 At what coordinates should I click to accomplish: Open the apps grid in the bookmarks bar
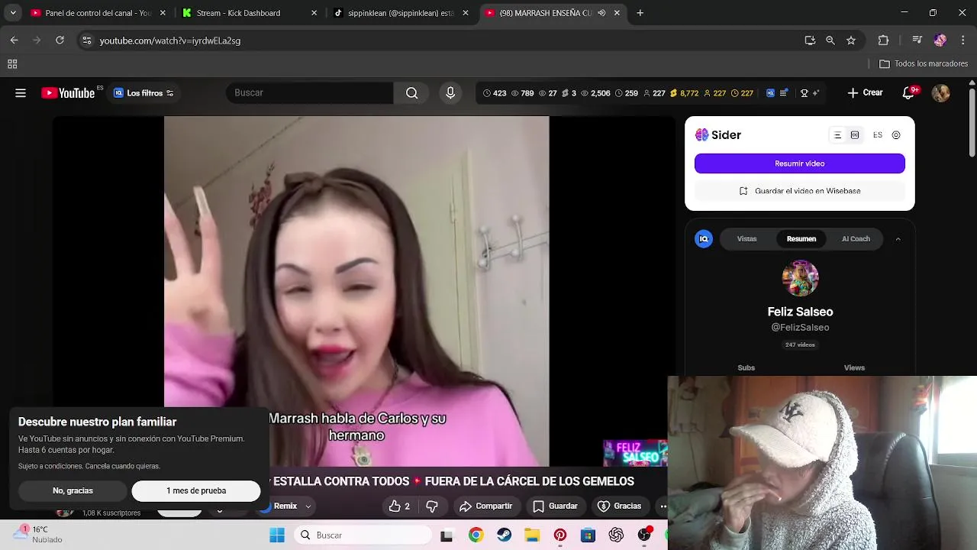coord(12,64)
